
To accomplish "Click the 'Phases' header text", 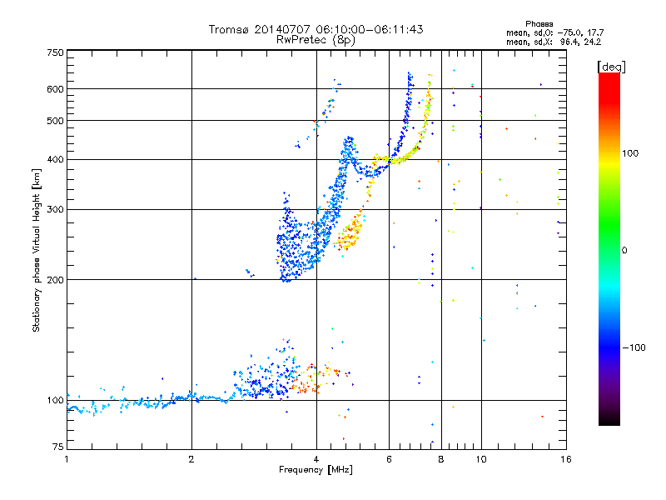I will coord(539,24).
